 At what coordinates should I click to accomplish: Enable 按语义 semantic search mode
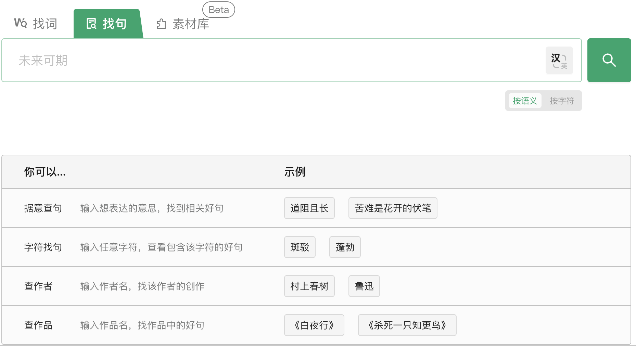tap(524, 101)
